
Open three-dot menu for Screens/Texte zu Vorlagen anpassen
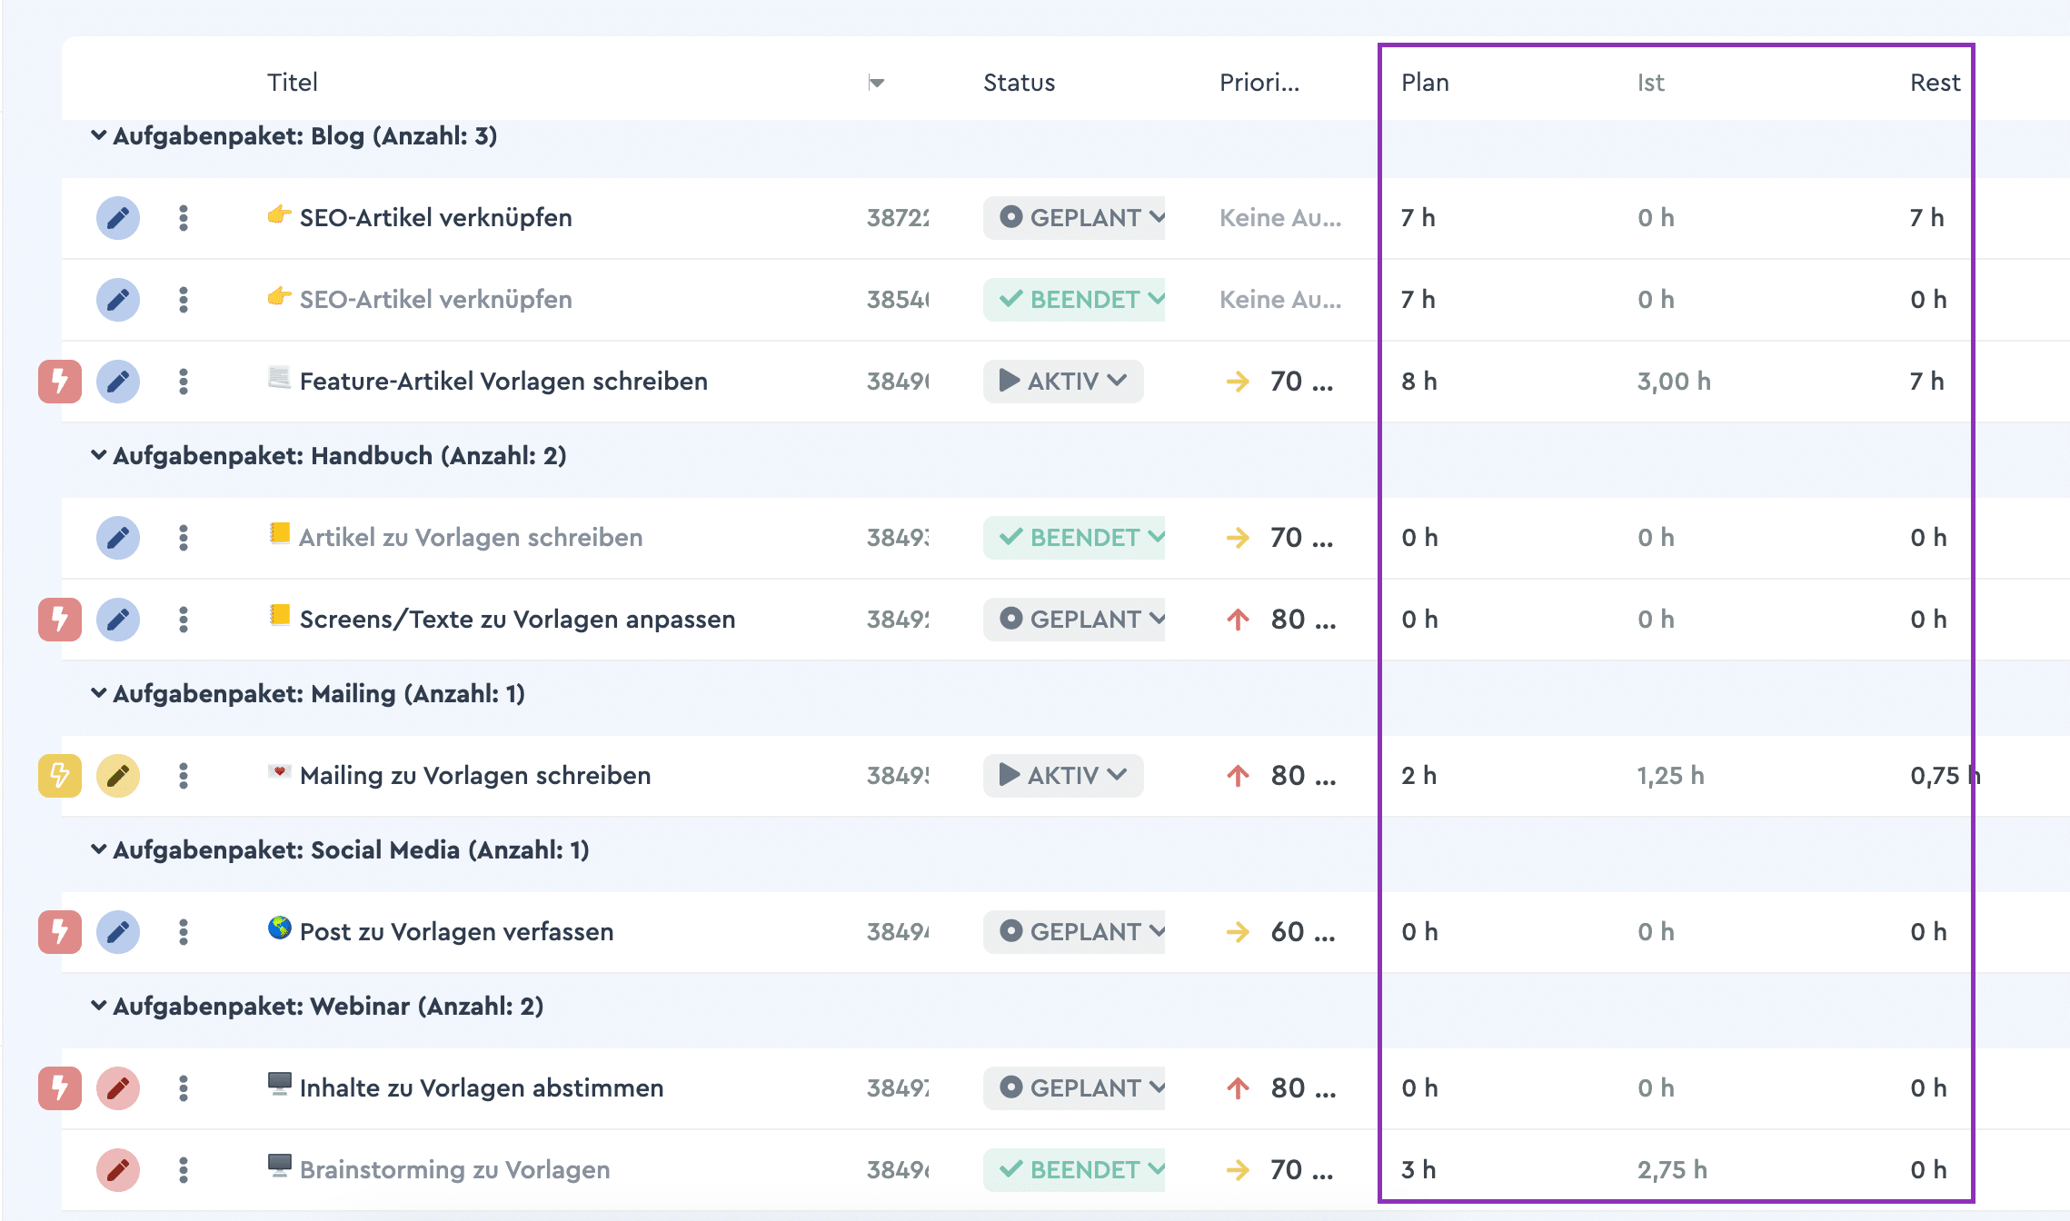point(184,620)
